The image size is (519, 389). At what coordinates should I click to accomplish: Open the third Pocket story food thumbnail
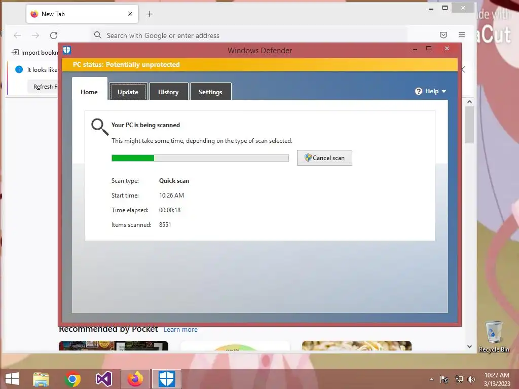pyautogui.click(x=357, y=345)
